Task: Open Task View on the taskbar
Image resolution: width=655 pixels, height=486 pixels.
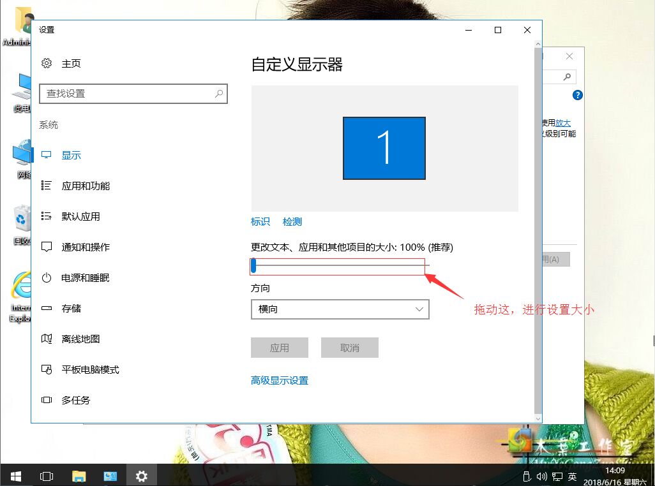Action: point(47,476)
